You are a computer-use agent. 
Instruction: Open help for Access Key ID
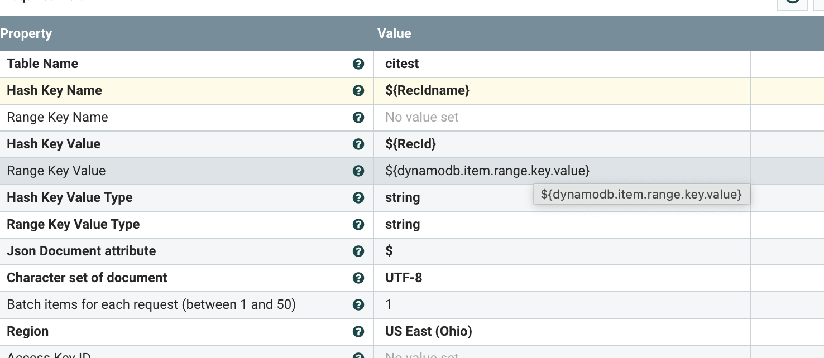tap(359, 355)
